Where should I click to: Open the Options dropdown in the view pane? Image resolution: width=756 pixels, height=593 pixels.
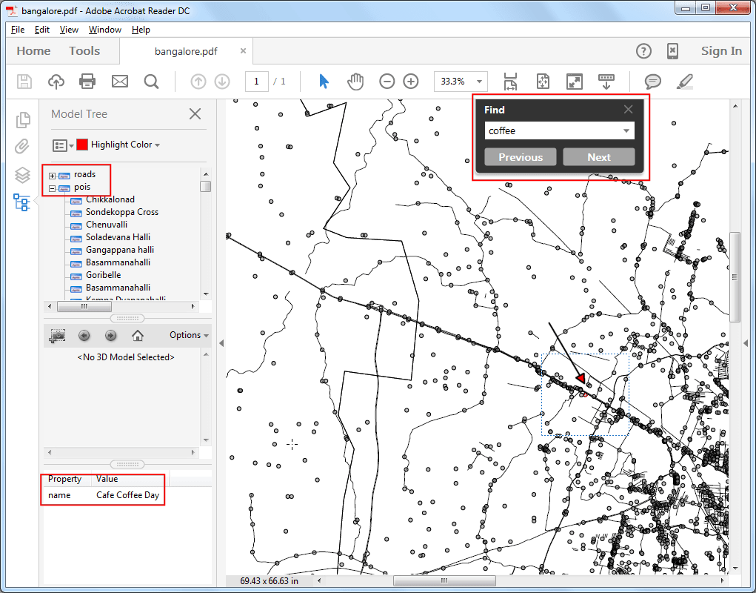(x=187, y=335)
